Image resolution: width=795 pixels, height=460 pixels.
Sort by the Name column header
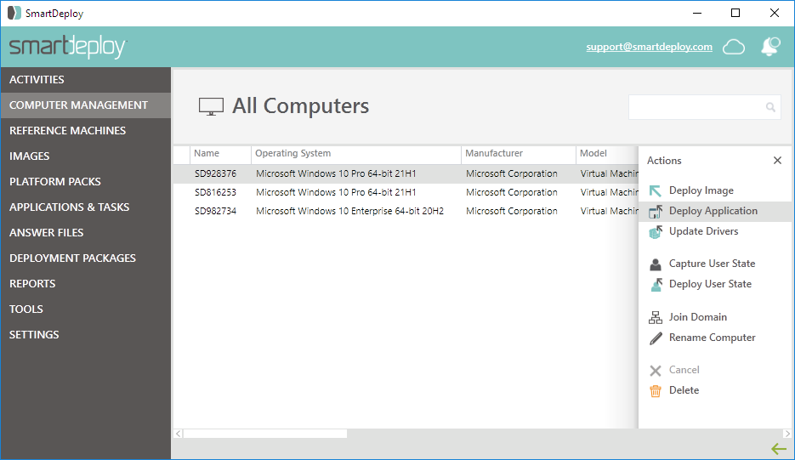click(220, 154)
